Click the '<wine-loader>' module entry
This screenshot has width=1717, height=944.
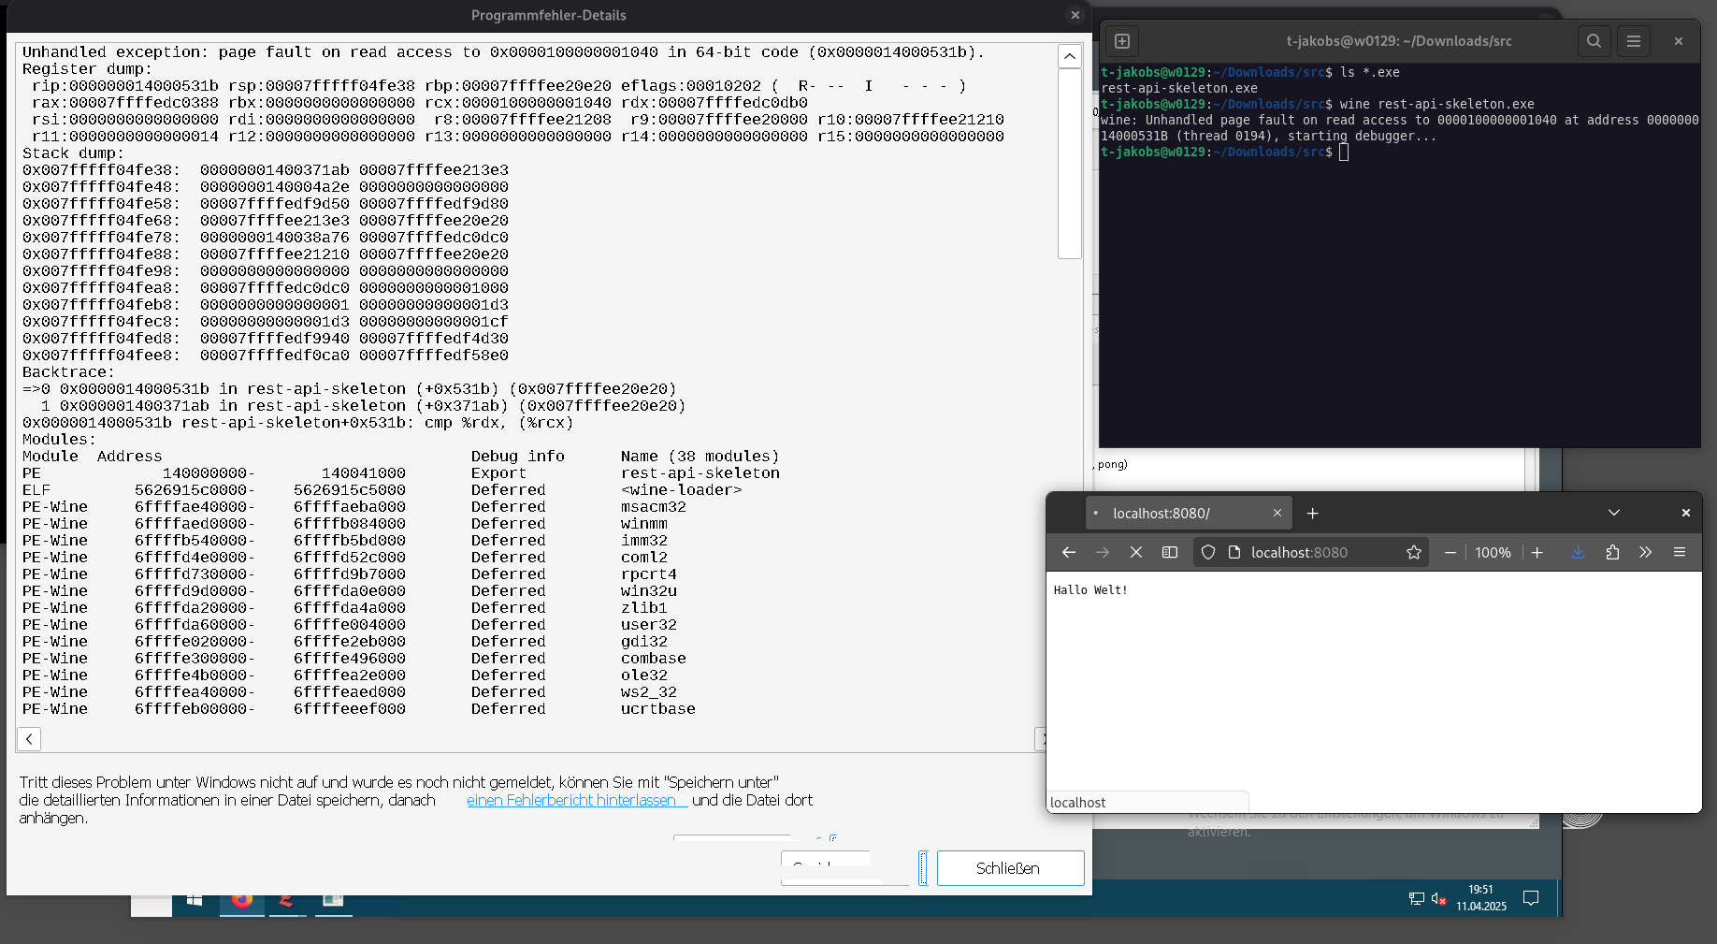tap(682, 490)
